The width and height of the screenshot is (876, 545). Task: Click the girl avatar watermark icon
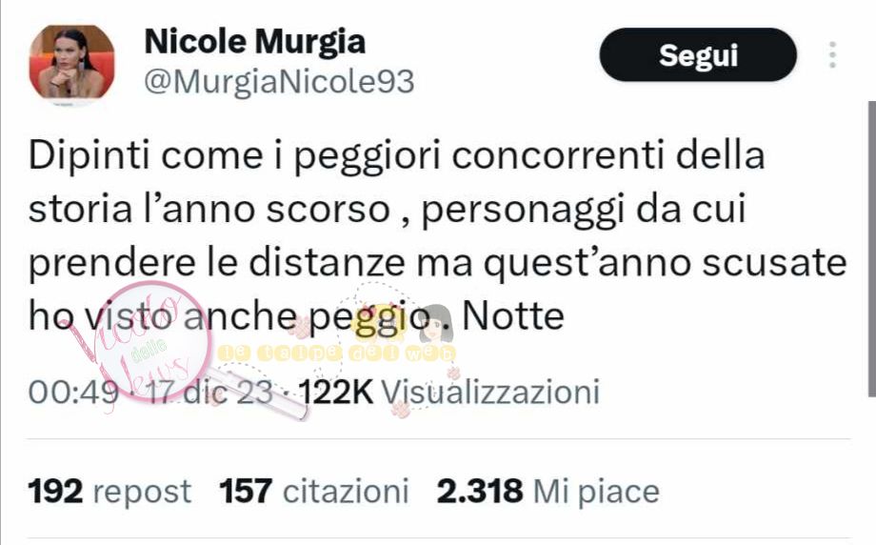point(436,323)
